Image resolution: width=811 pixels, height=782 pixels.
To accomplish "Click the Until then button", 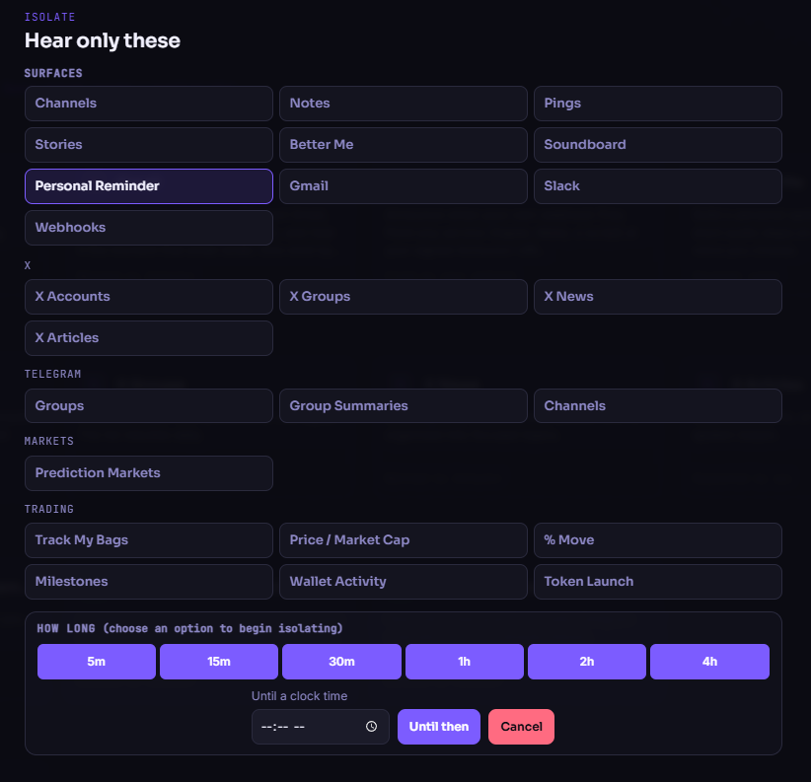I will 439,727.
